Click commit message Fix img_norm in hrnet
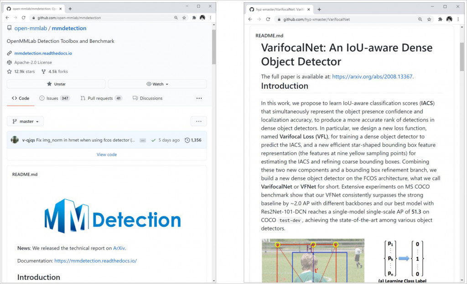The image size is (467, 284). tap(85, 140)
